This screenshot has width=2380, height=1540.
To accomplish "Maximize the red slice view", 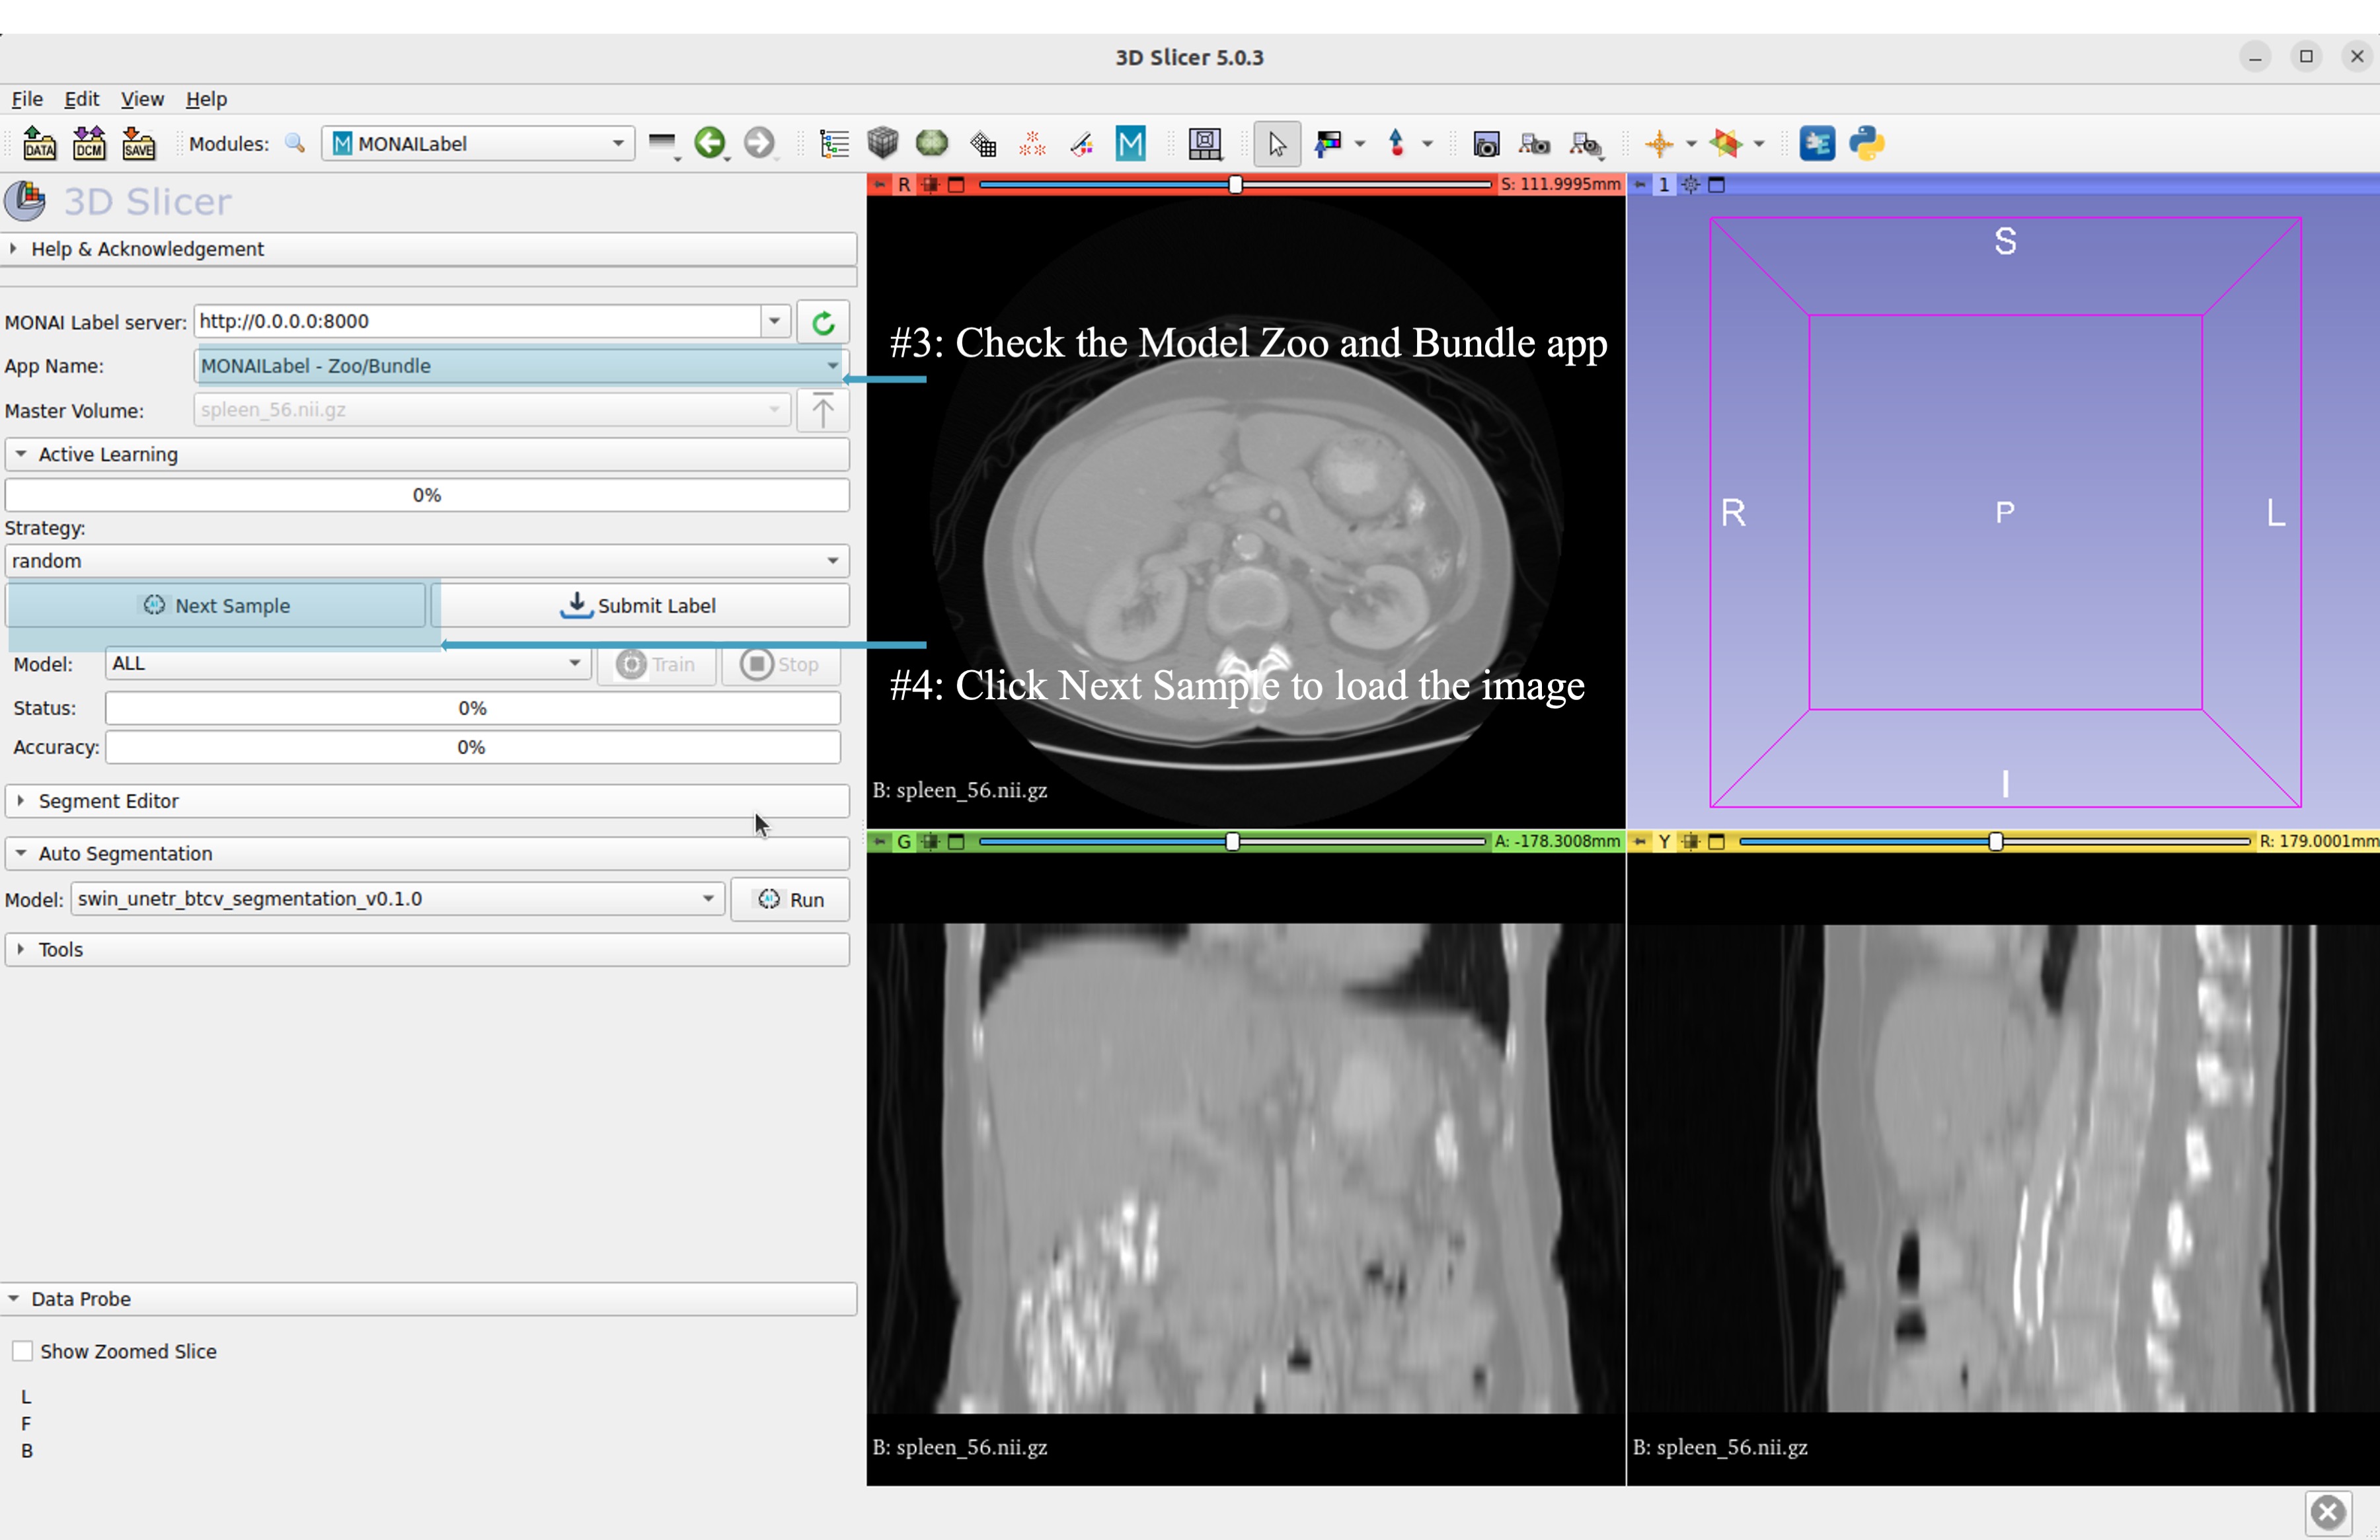I will pyautogui.click(x=956, y=184).
